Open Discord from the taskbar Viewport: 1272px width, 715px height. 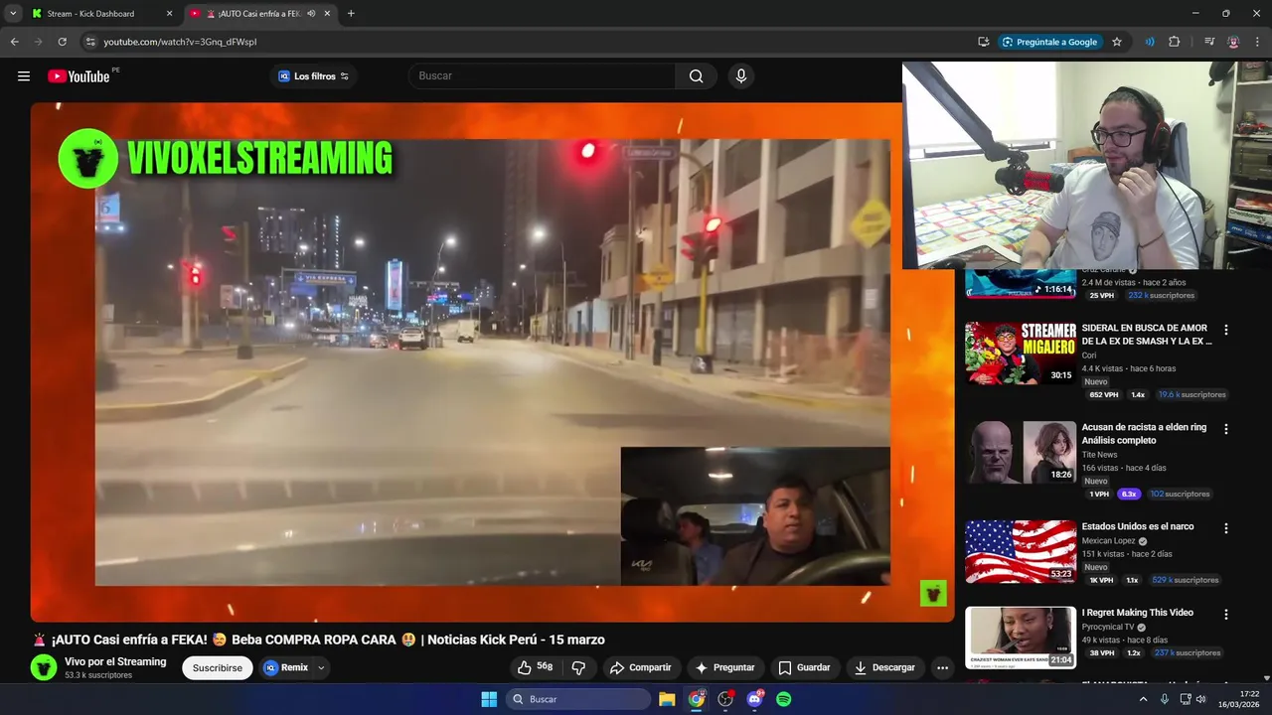pyautogui.click(x=754, y=699)
